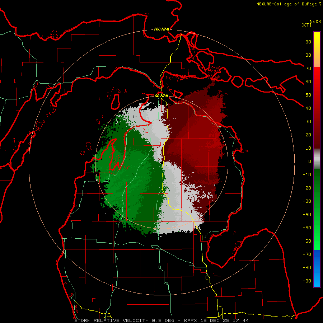This screenshot has height=323, width=323.
Task: Click the 10 value on velocity scale
Action: point(308,148)
